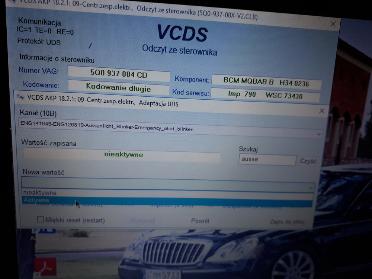
Task: Enable the Miękki reset (restart) checkbox
Action: click(x=41, y=219)
